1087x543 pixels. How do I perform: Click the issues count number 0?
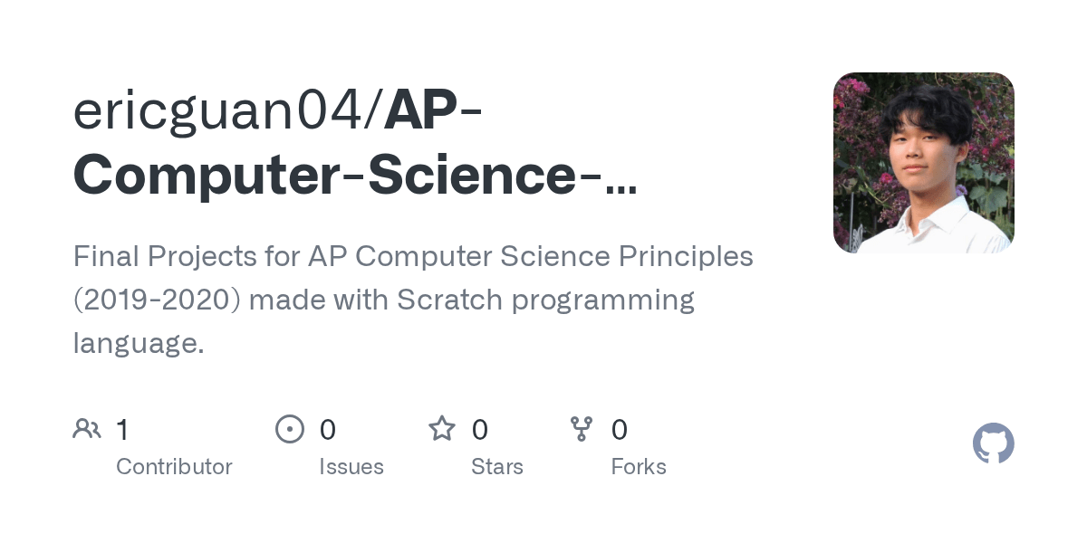coord(328,429)
